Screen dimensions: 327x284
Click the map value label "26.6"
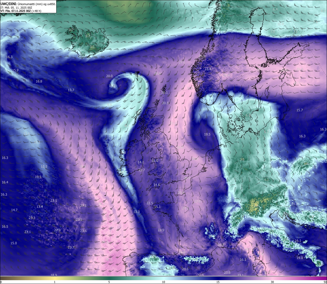(x=158, y=74)
